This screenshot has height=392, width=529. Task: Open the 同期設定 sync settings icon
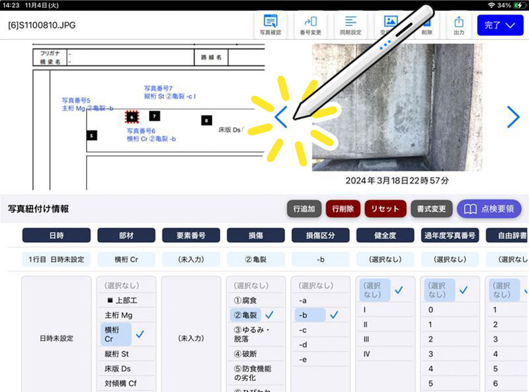pos(350,24)
